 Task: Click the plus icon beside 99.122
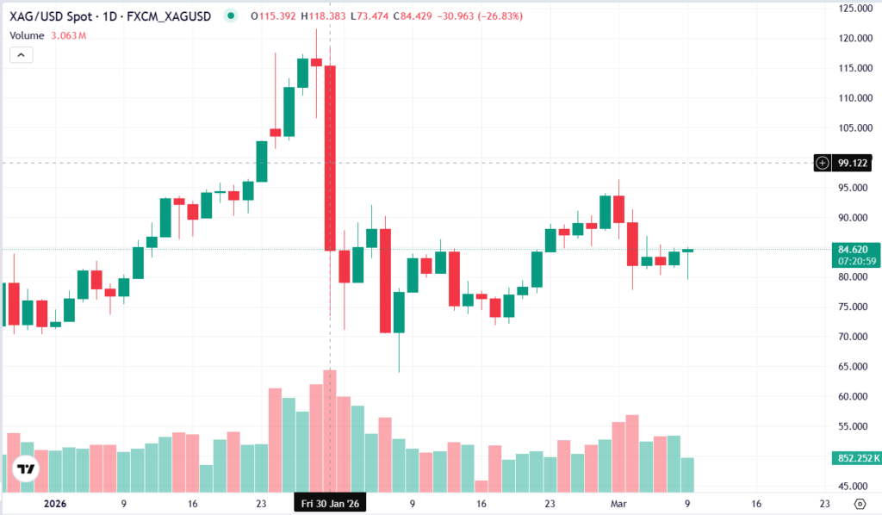(x=823, y=162)
